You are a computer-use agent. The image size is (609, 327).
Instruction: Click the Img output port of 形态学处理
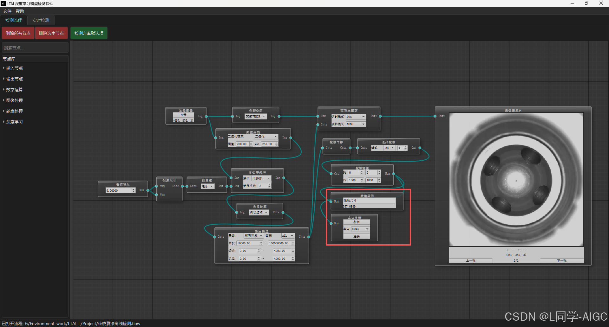[x=284, y=178]
